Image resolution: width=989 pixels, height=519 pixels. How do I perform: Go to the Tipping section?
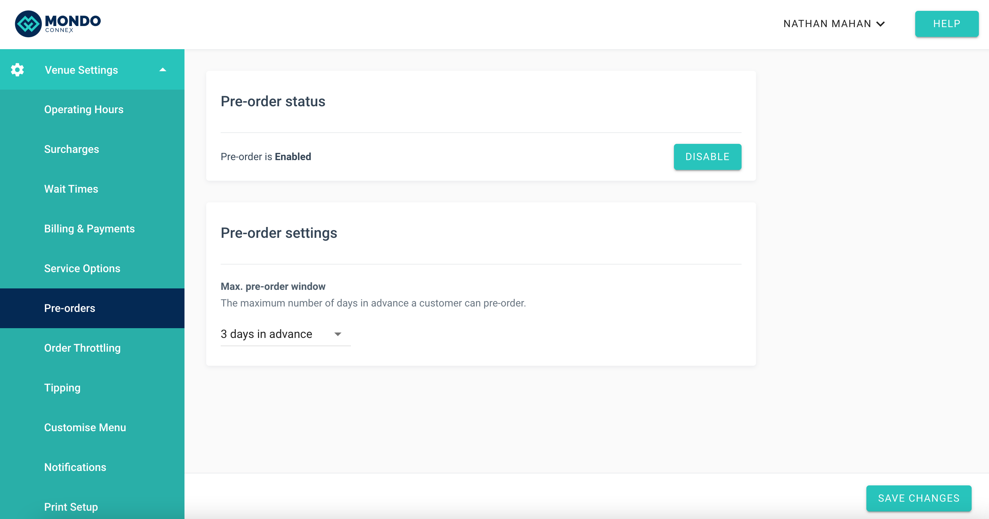[62, 387]
